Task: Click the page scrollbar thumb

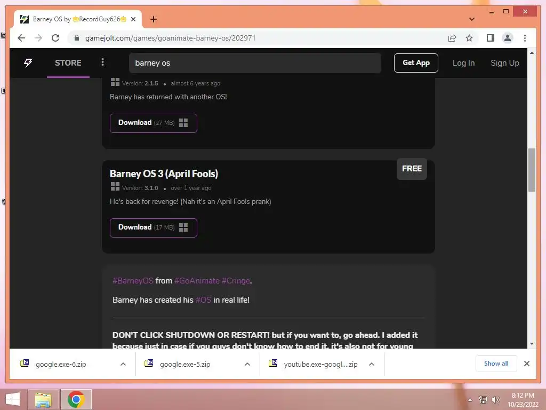Action: pyautogui.click(x=532, y=170)
